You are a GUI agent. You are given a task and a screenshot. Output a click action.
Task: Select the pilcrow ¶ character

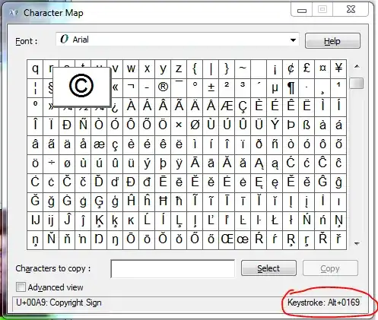click(x=291, y=87)
